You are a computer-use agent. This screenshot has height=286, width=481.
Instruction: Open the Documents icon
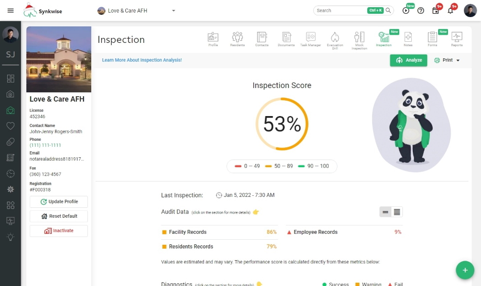[286, 39]
